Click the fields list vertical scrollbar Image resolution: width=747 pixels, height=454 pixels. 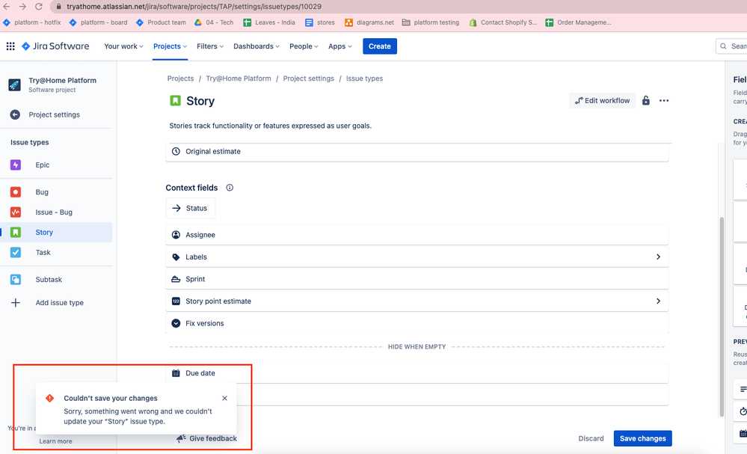point(722,317)
